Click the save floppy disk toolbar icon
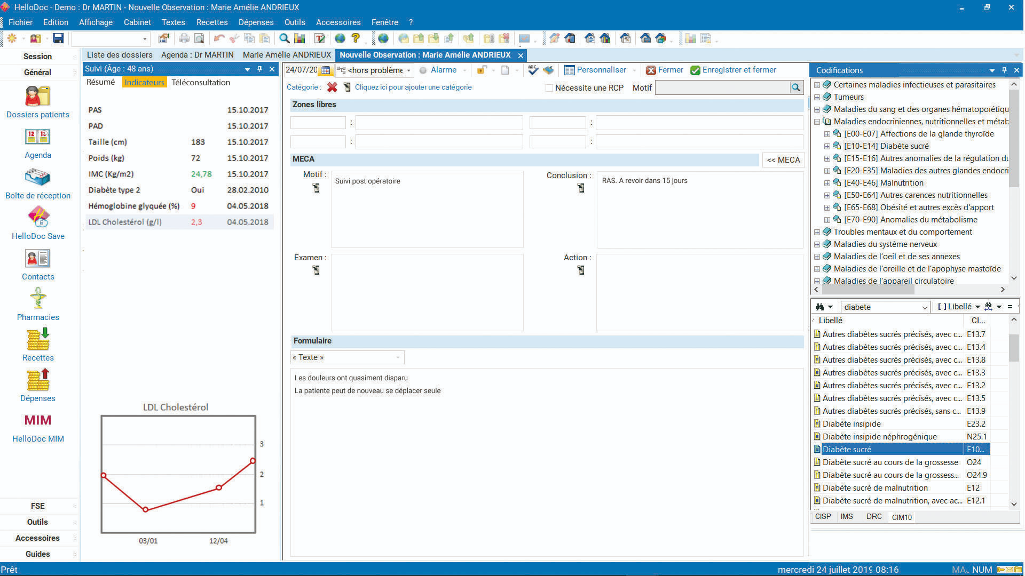 pyautogui.click(x=58, y=38)
